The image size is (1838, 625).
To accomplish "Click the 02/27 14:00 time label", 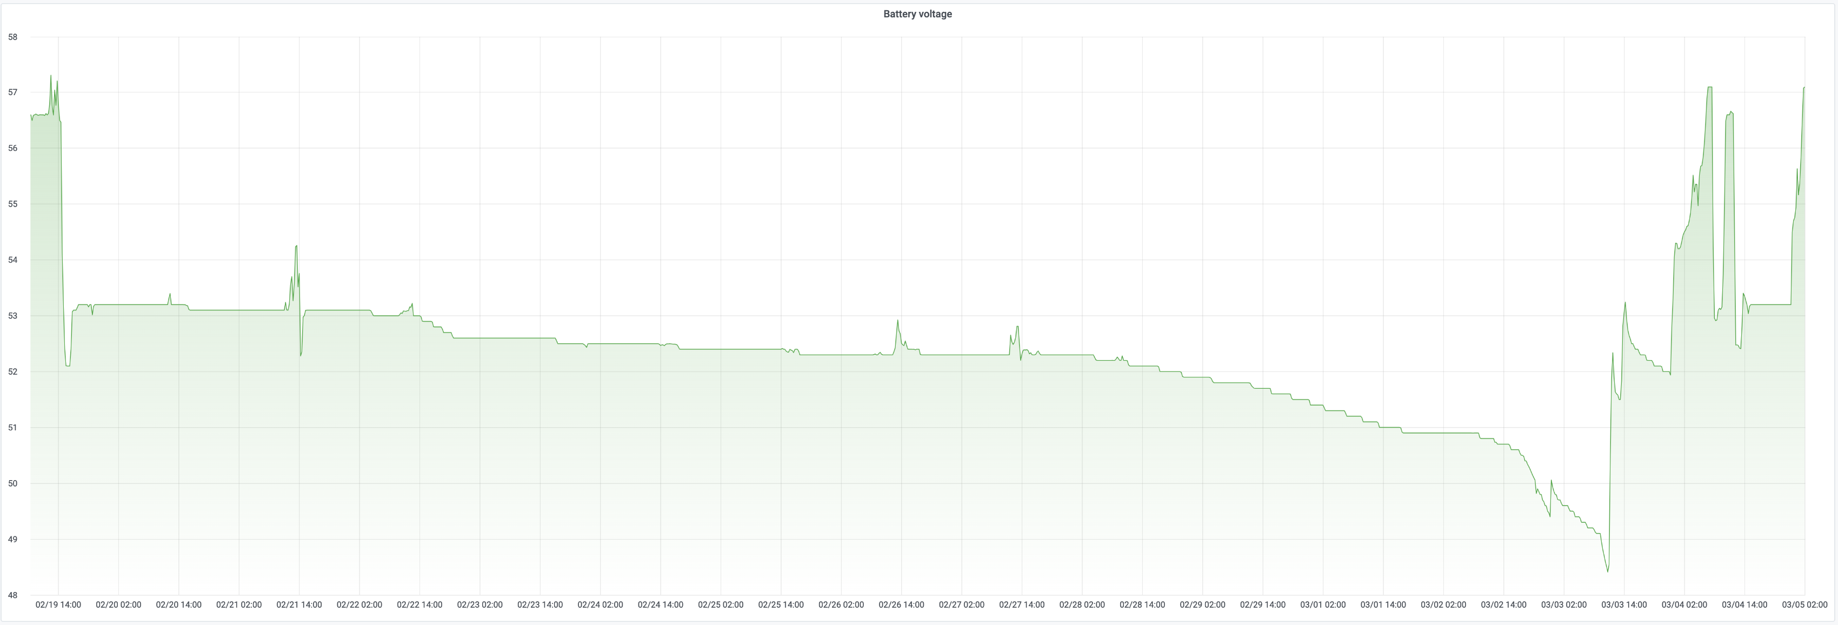I will (x=1022, y=604).
